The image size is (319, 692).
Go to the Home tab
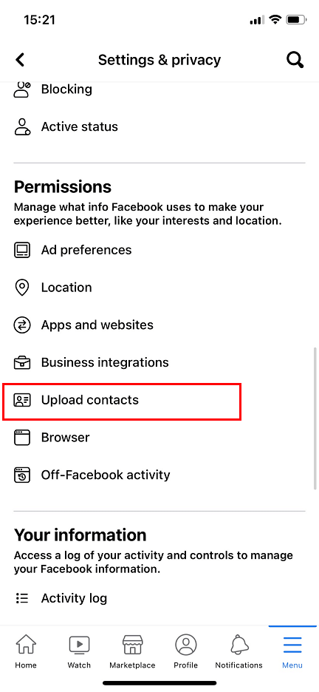[x=26, y=651]
